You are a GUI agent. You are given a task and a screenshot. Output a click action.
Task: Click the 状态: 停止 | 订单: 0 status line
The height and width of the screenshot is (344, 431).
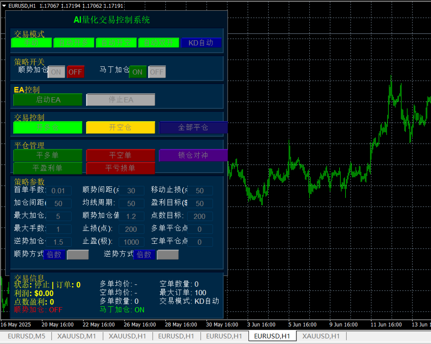pos(47,285)
